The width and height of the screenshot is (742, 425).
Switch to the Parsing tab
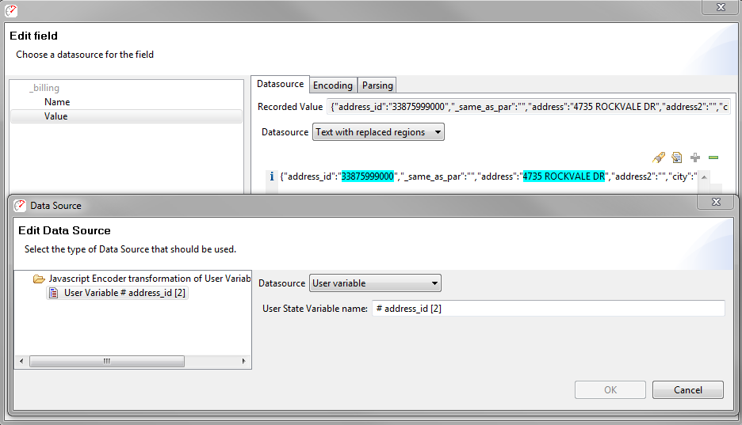pos(377,85)
